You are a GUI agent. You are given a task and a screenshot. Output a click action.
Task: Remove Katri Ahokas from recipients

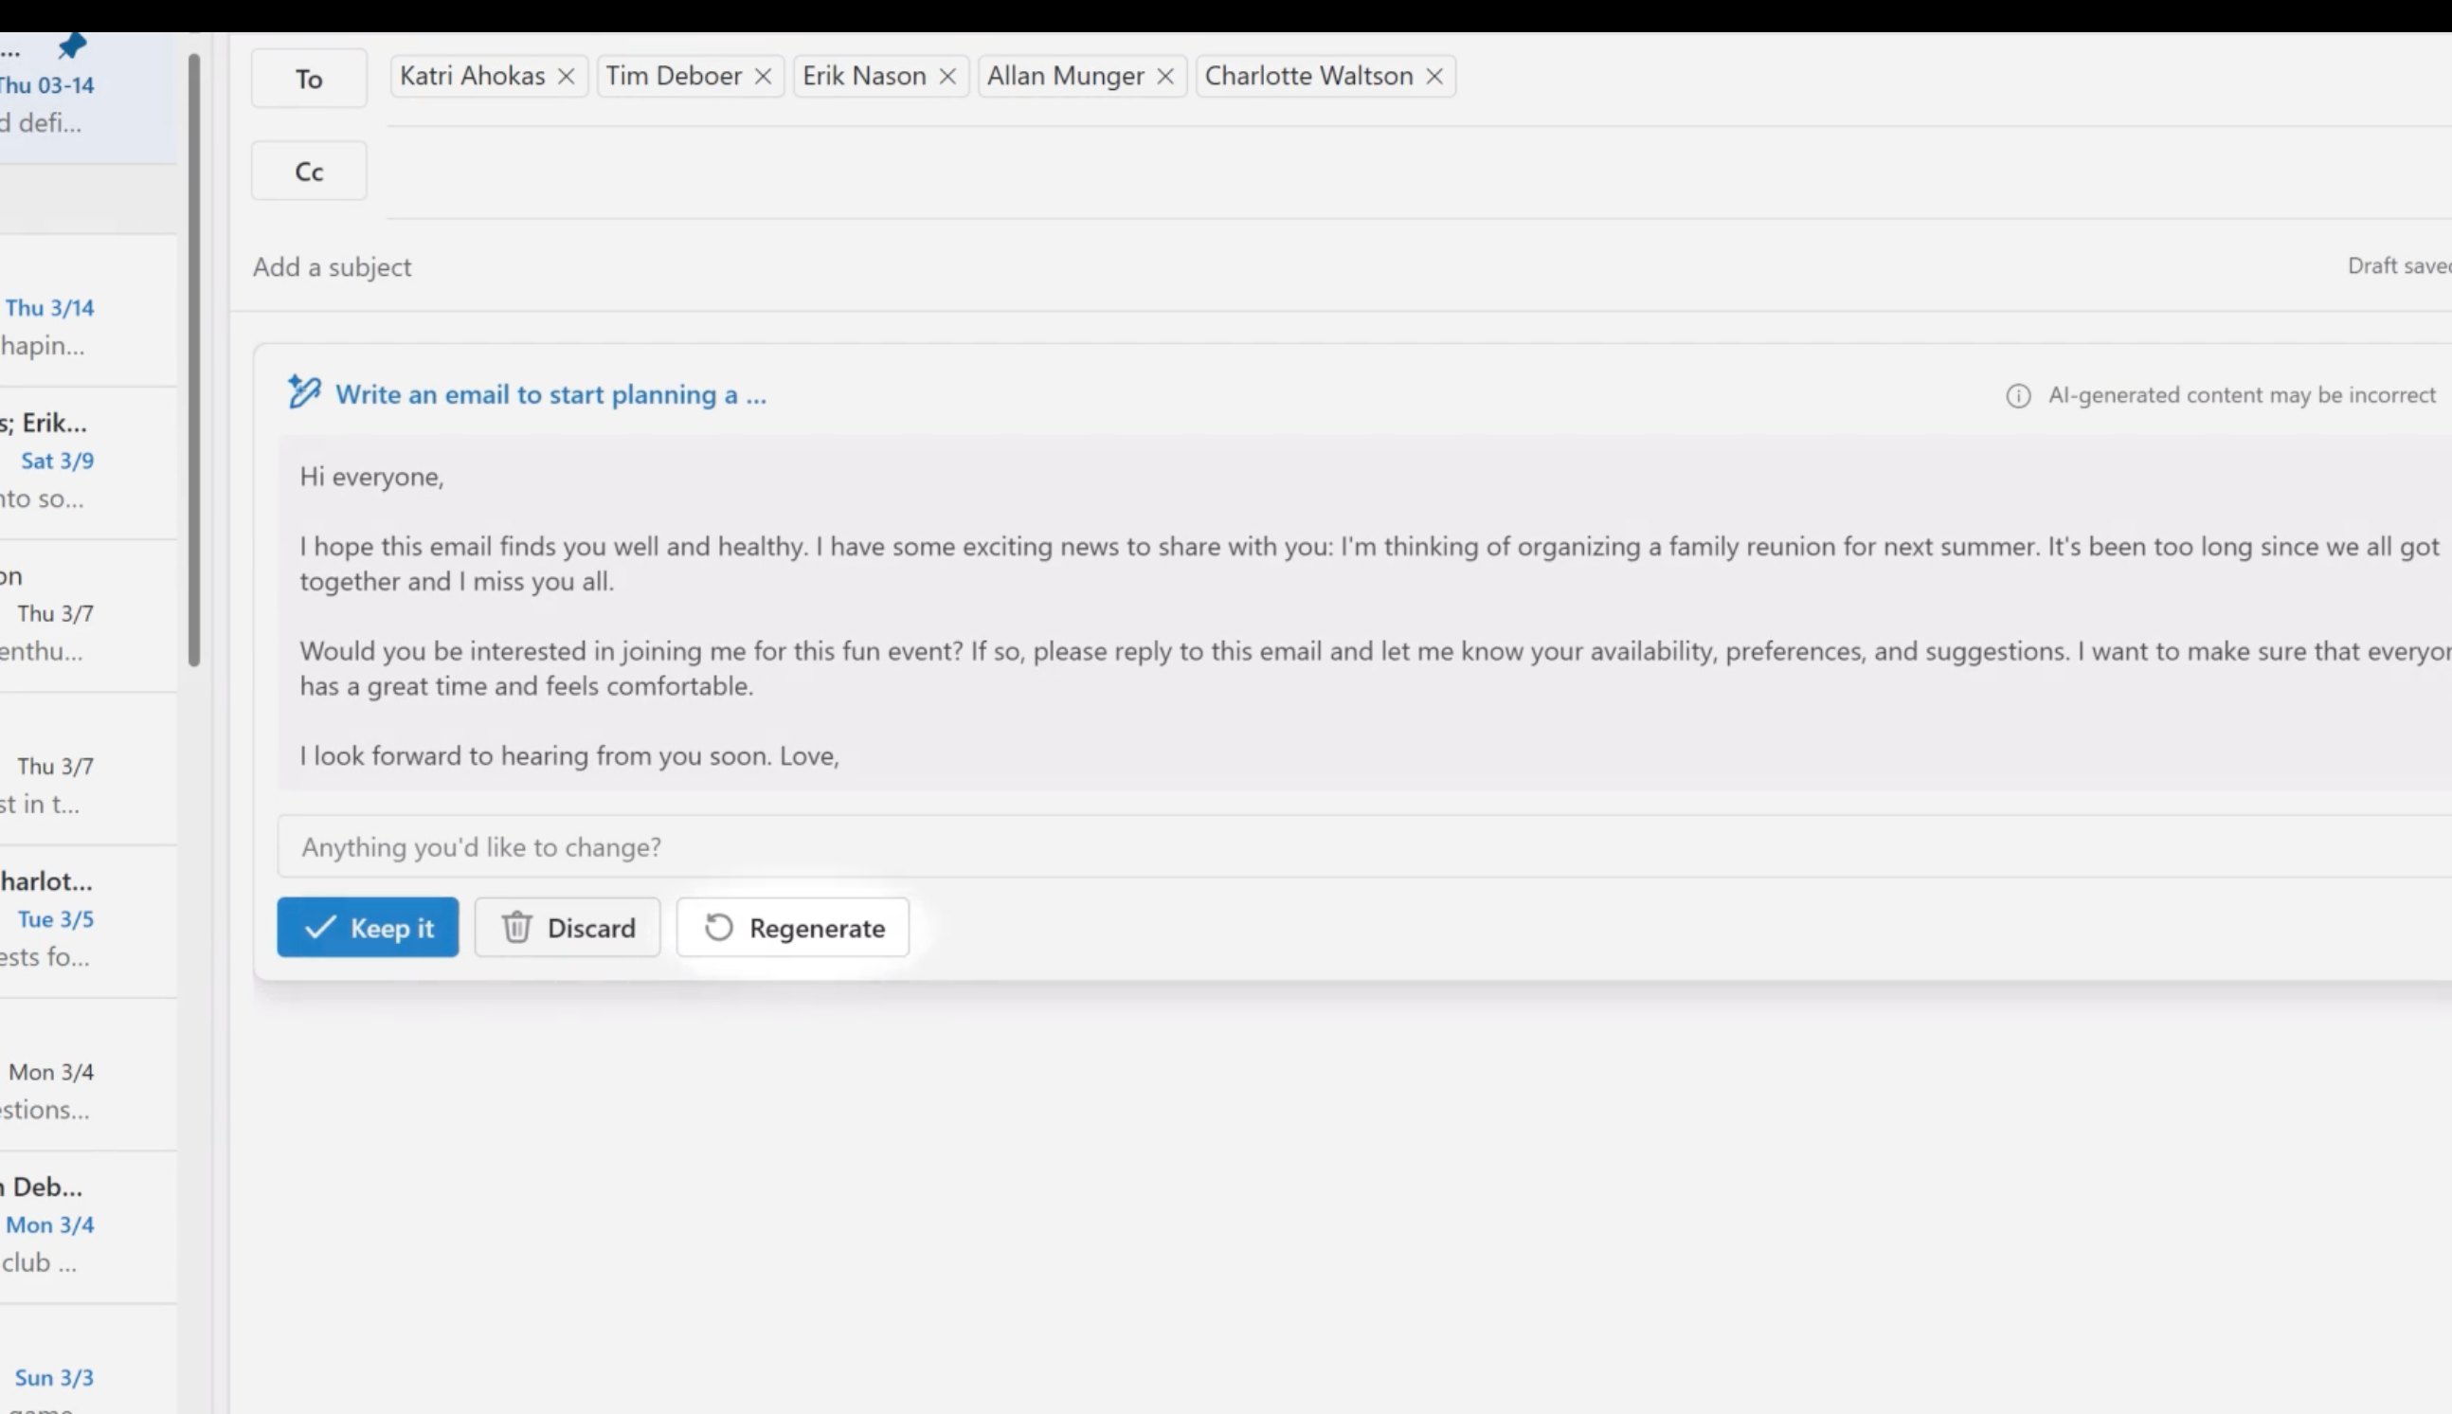[x=568, y=76]
